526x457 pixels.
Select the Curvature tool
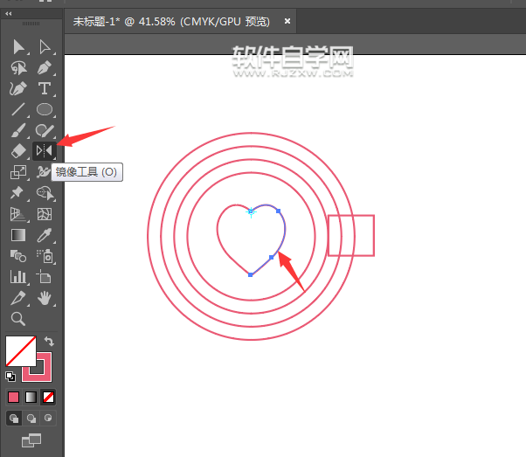(18, 88)
